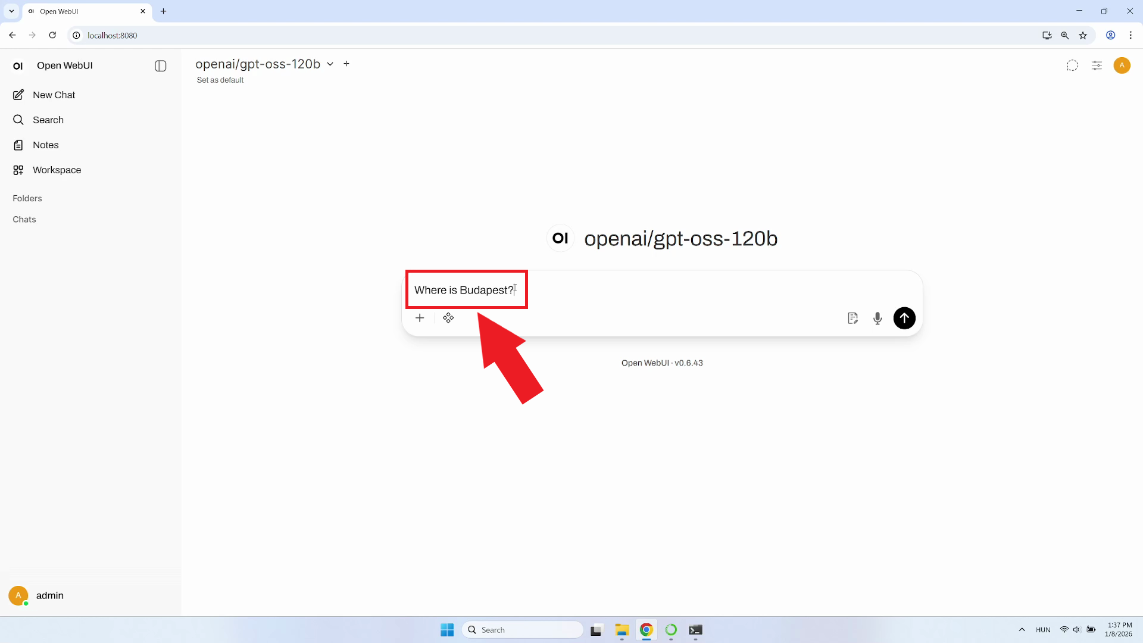Expand the Folders section
This screenshot has width=1143, height=643.
point(27,198)
